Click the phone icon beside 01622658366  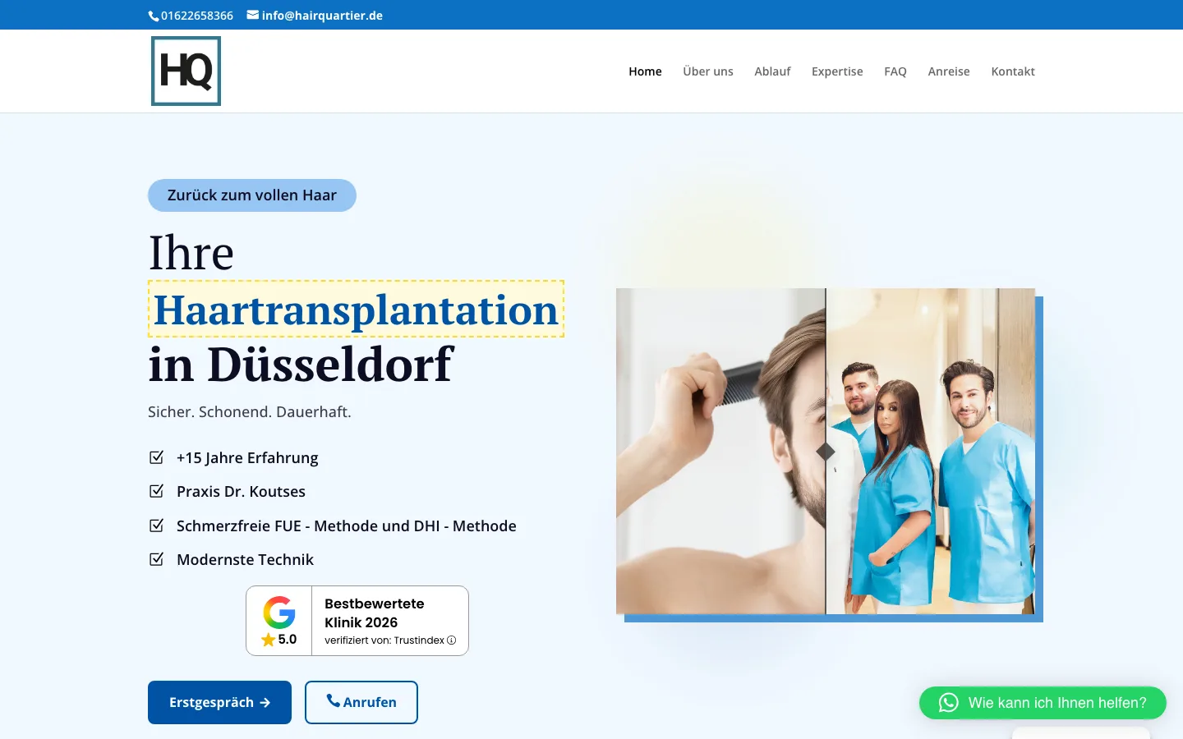(x=154, y=16)
